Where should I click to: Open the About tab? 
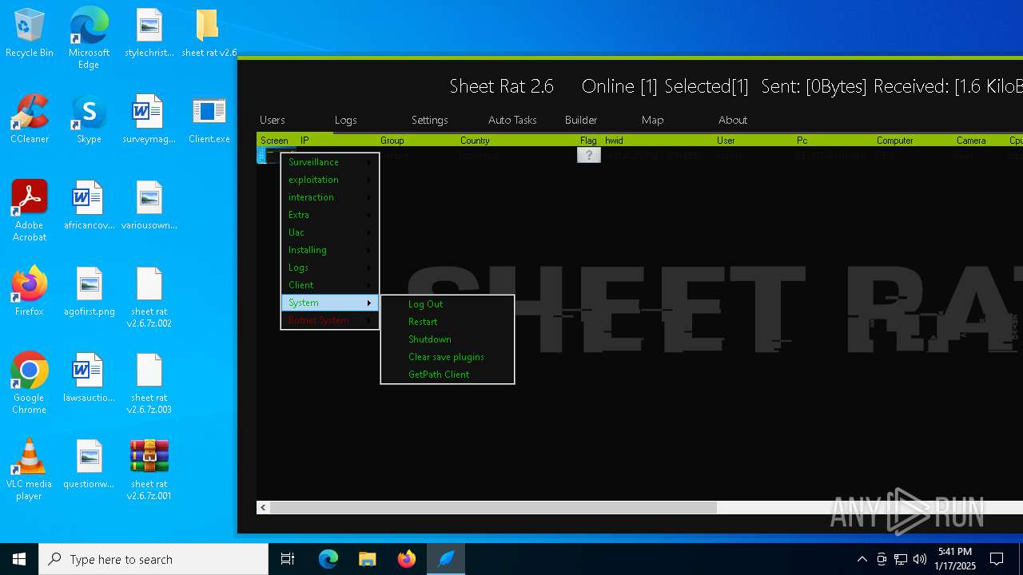pyautogui.click(x=732, y=120)
